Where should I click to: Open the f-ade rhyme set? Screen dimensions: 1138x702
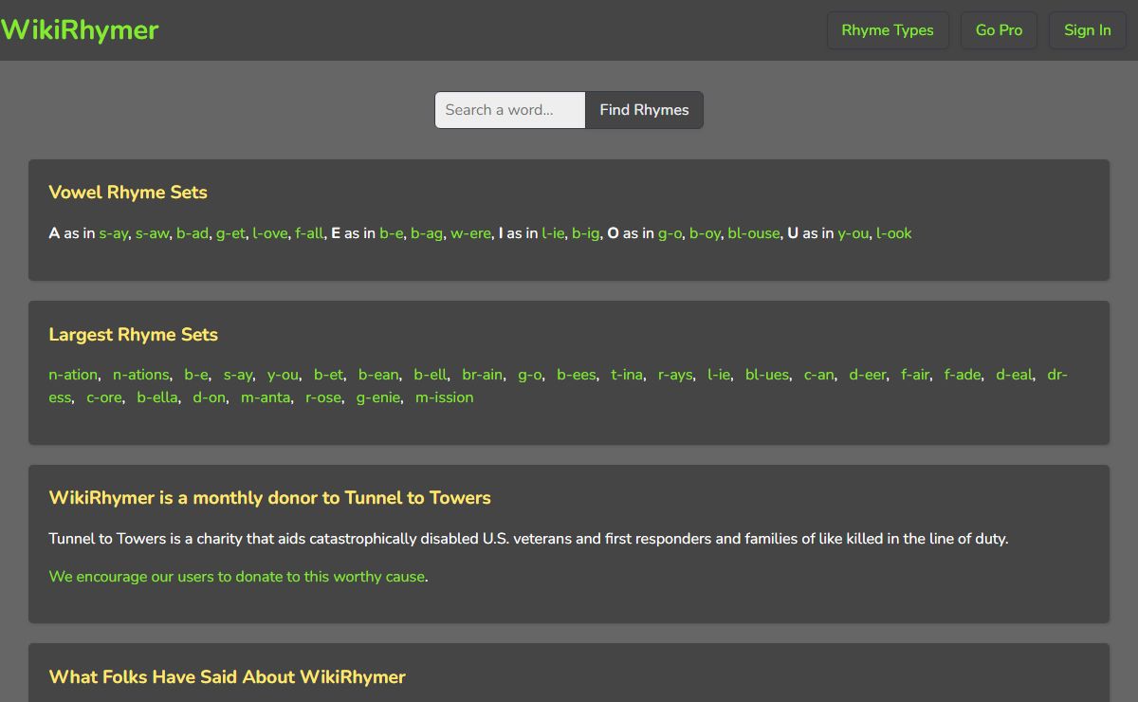(x=963, y=375)
